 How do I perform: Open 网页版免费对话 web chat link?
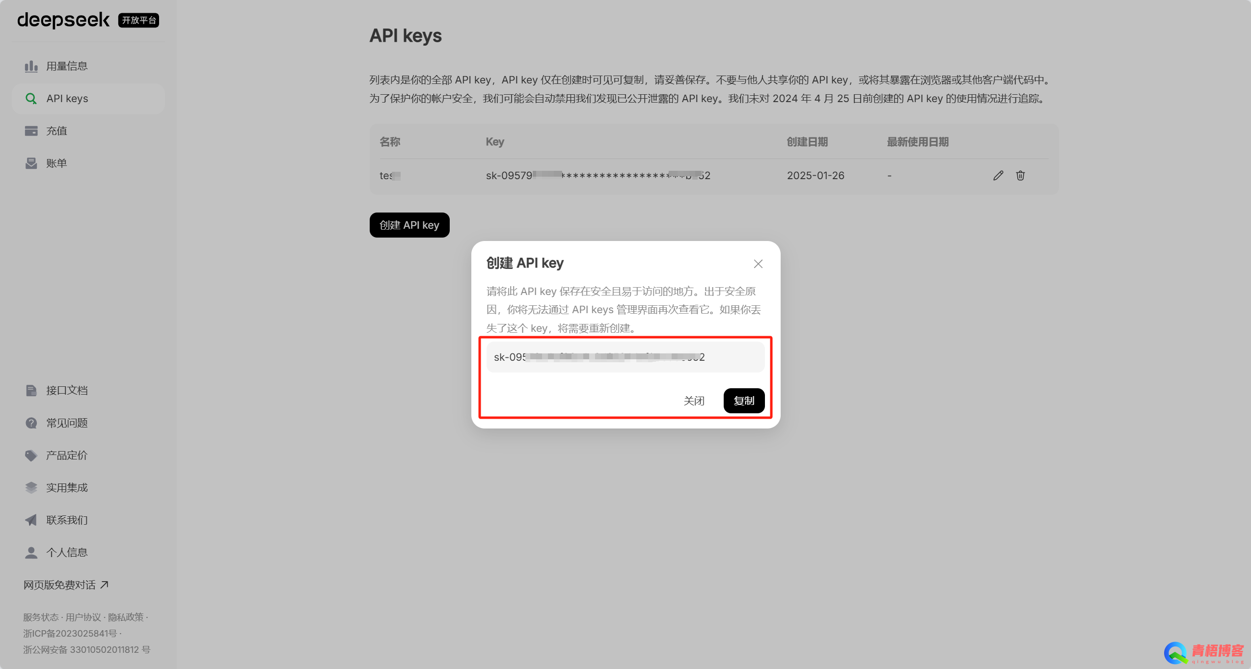coord(66,585)
